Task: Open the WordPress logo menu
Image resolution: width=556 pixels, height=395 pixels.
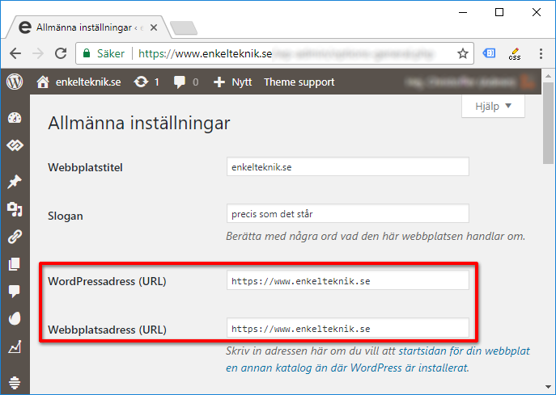Action: pos(15,82)
